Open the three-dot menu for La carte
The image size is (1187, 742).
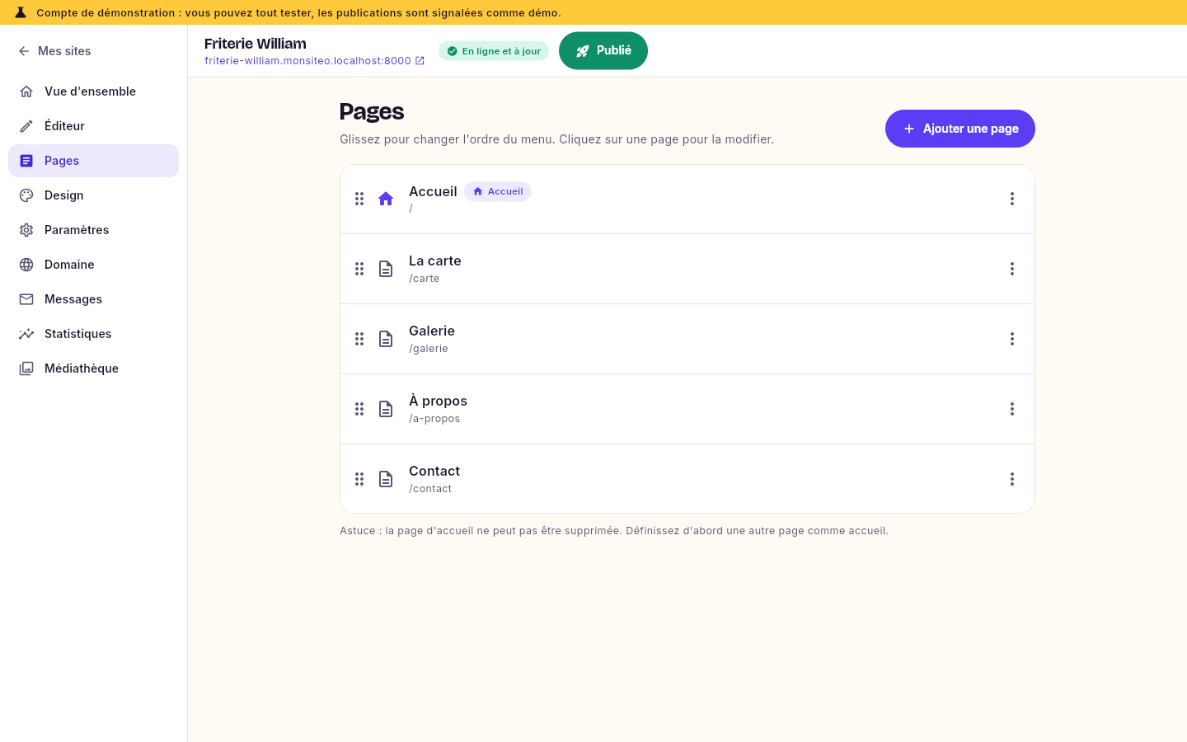point(1012,269)
